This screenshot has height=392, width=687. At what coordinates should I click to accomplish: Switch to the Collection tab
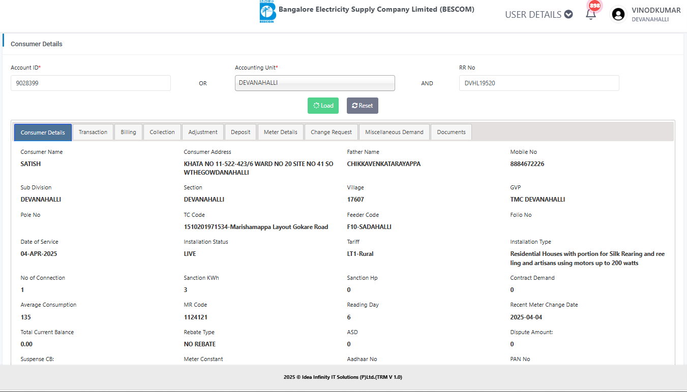pyautogui.click(x=162, y=132)
